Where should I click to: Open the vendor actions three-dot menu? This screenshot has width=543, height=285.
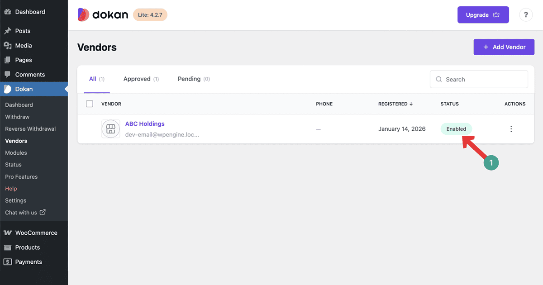[x=511, y=128]
